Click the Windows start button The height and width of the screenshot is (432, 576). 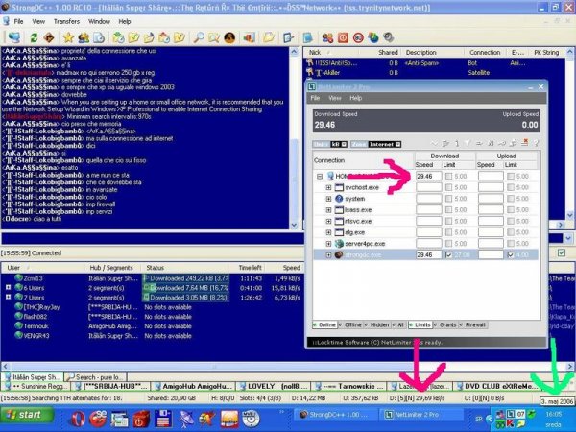click(26, 416)
